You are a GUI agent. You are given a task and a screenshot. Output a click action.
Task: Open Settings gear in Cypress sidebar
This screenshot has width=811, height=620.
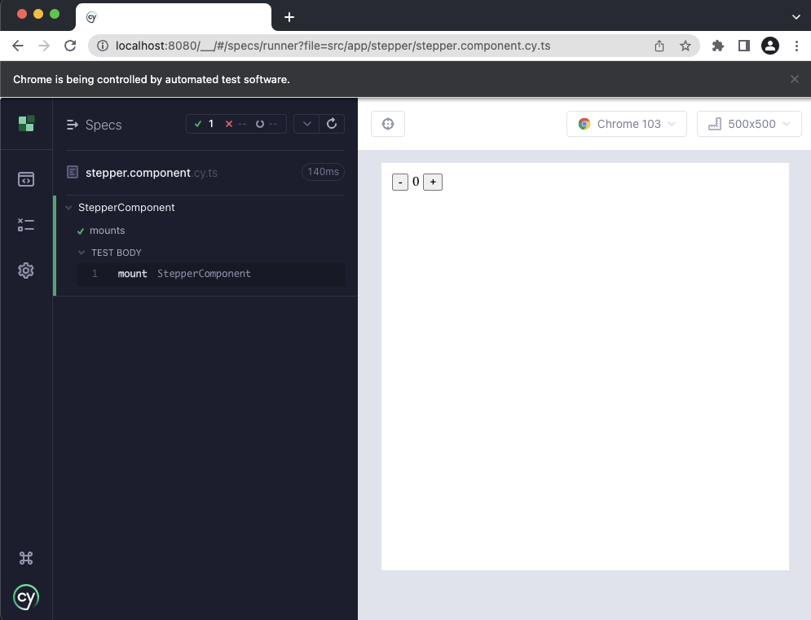pyautogui.click(x=26, y=270)
